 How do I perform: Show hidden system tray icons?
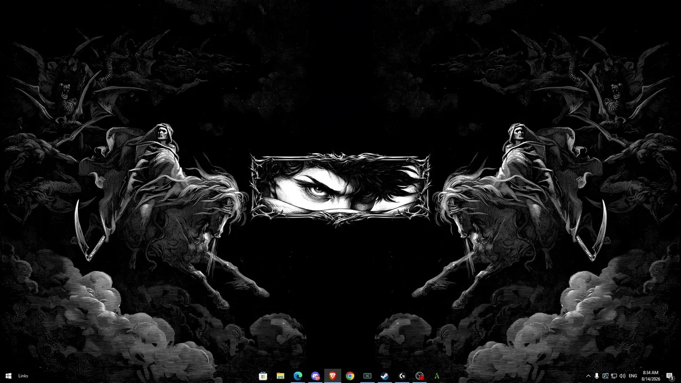(x=588, y=376)
